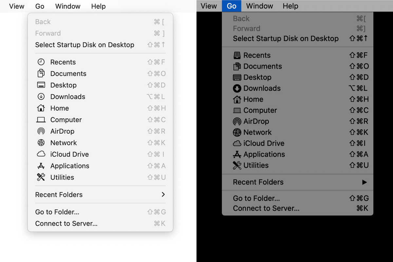Click the Recents icon in dark menu

(x=237, y=55)
